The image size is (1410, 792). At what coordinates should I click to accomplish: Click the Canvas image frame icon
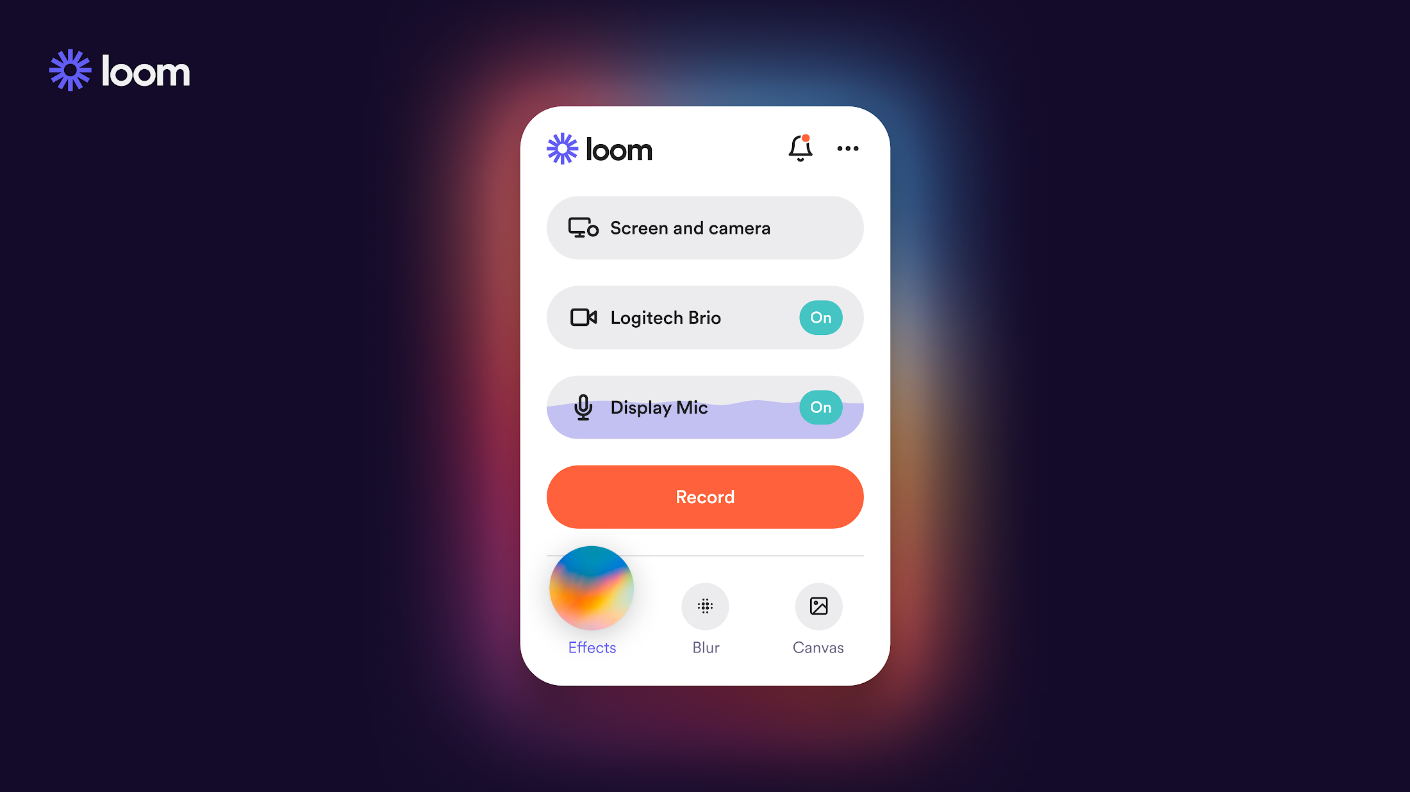pyautogui.click(x=817, y=606)
